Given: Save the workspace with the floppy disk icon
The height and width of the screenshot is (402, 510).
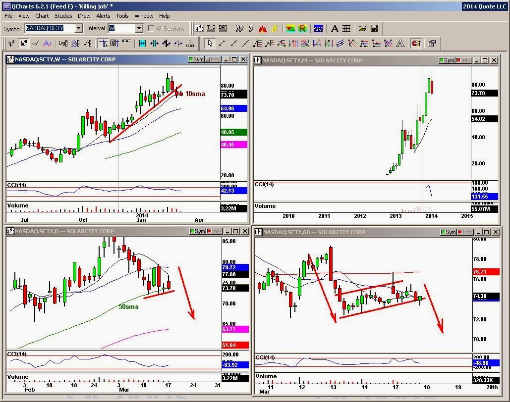Looking at the screenshot, I should 374,29.
